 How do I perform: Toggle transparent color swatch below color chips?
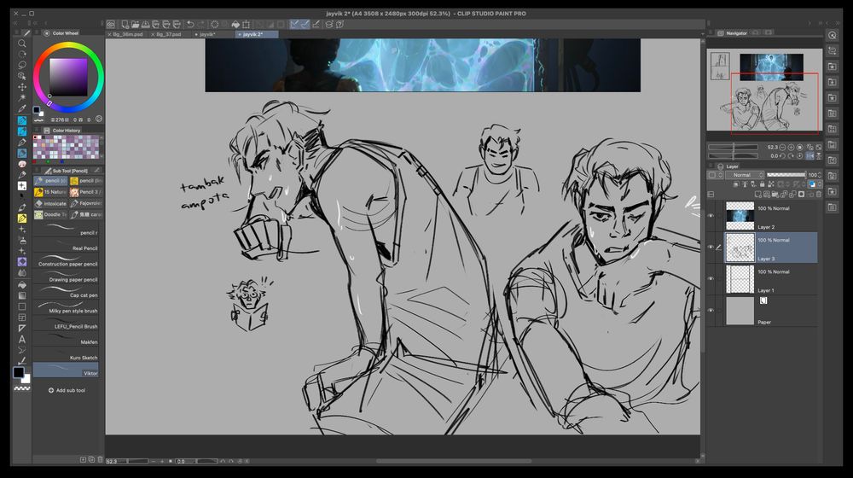click(22, 388)
